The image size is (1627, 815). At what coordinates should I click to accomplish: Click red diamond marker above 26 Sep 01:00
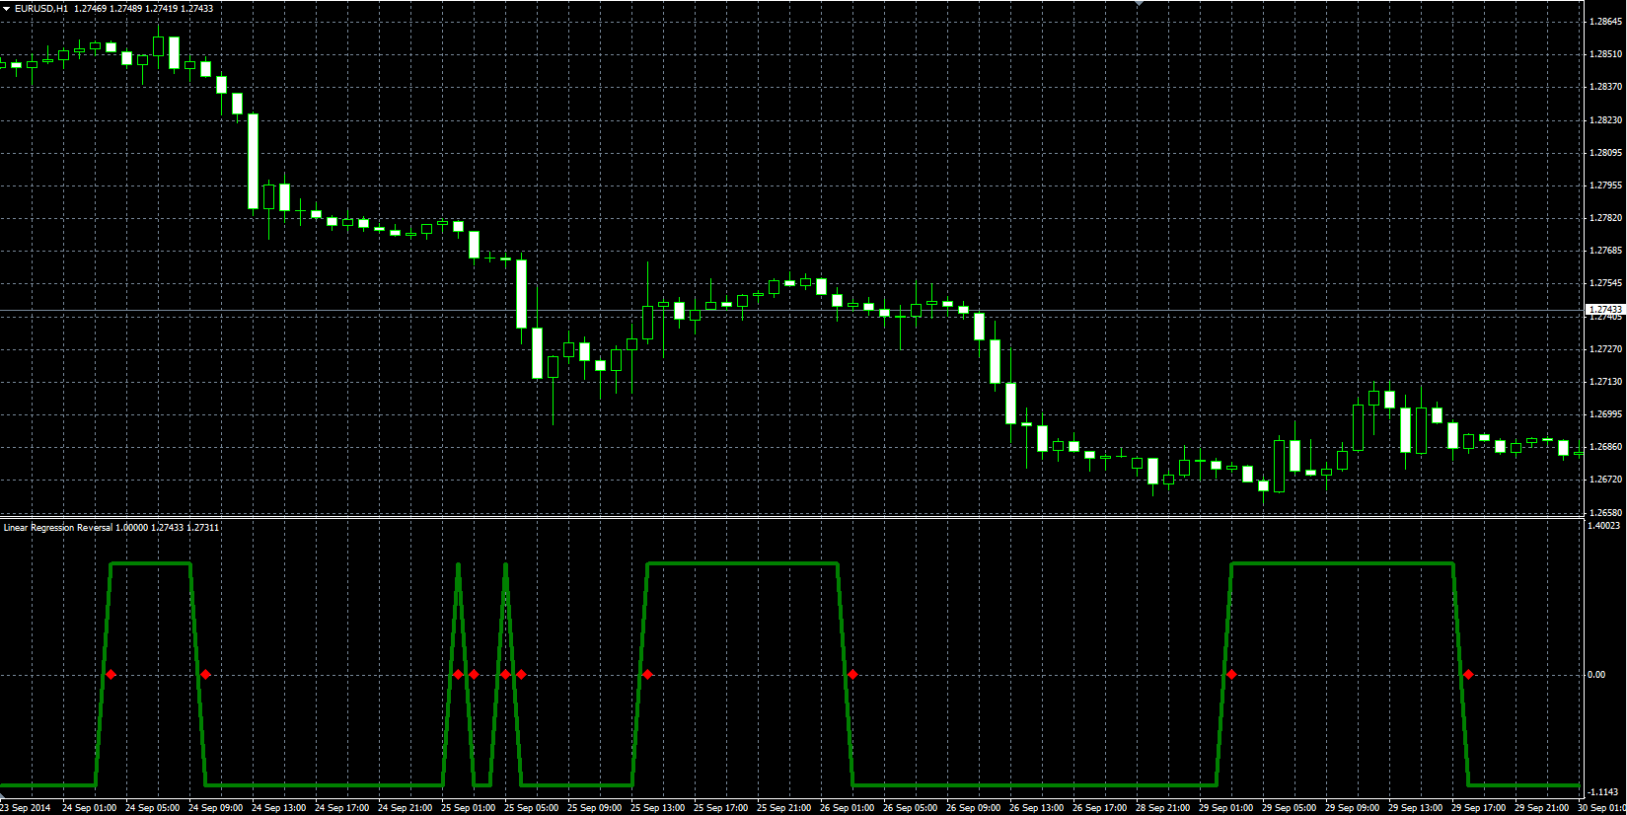[x=853, y=675]
